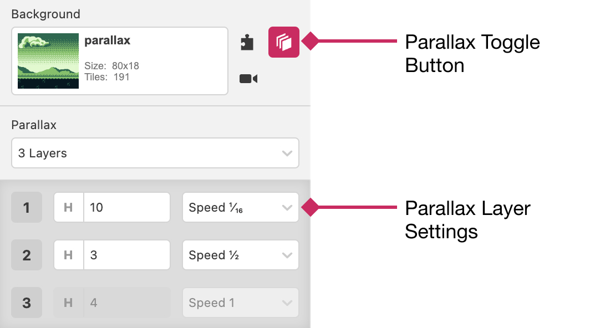Open the 3 Layers dropdown
610x328 pixels.
coord(155,153)
